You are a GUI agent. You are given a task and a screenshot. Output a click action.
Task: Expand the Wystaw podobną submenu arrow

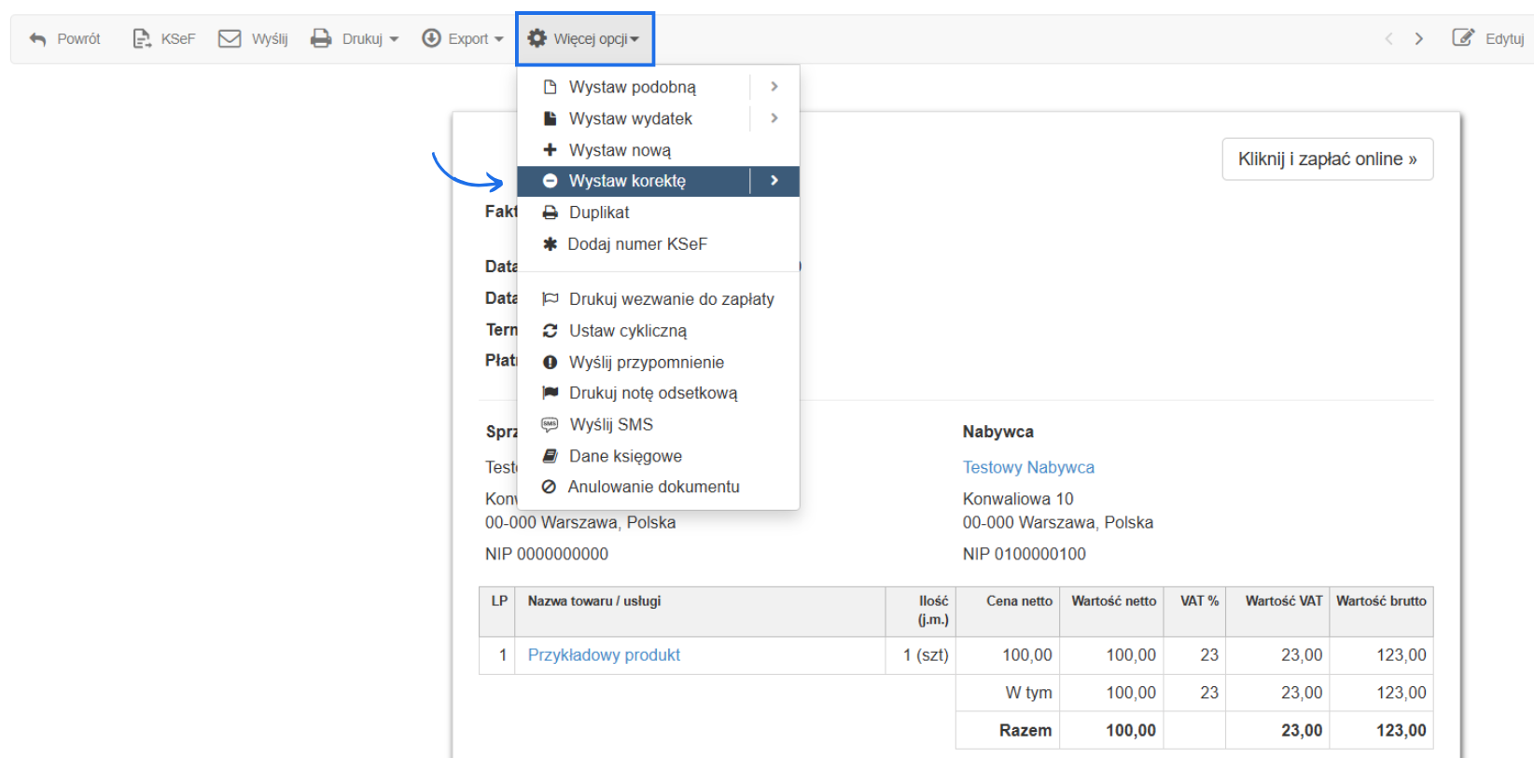pos(774,87)
